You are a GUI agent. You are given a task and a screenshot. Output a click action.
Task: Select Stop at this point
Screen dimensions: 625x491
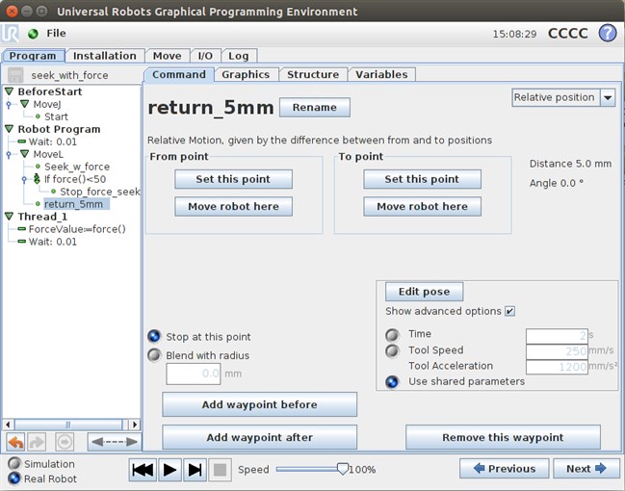coord(154,336)
